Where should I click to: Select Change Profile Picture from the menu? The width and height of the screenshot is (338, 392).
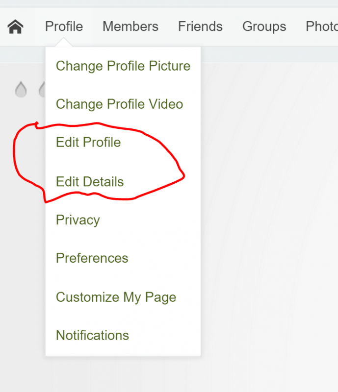point(123,66)
